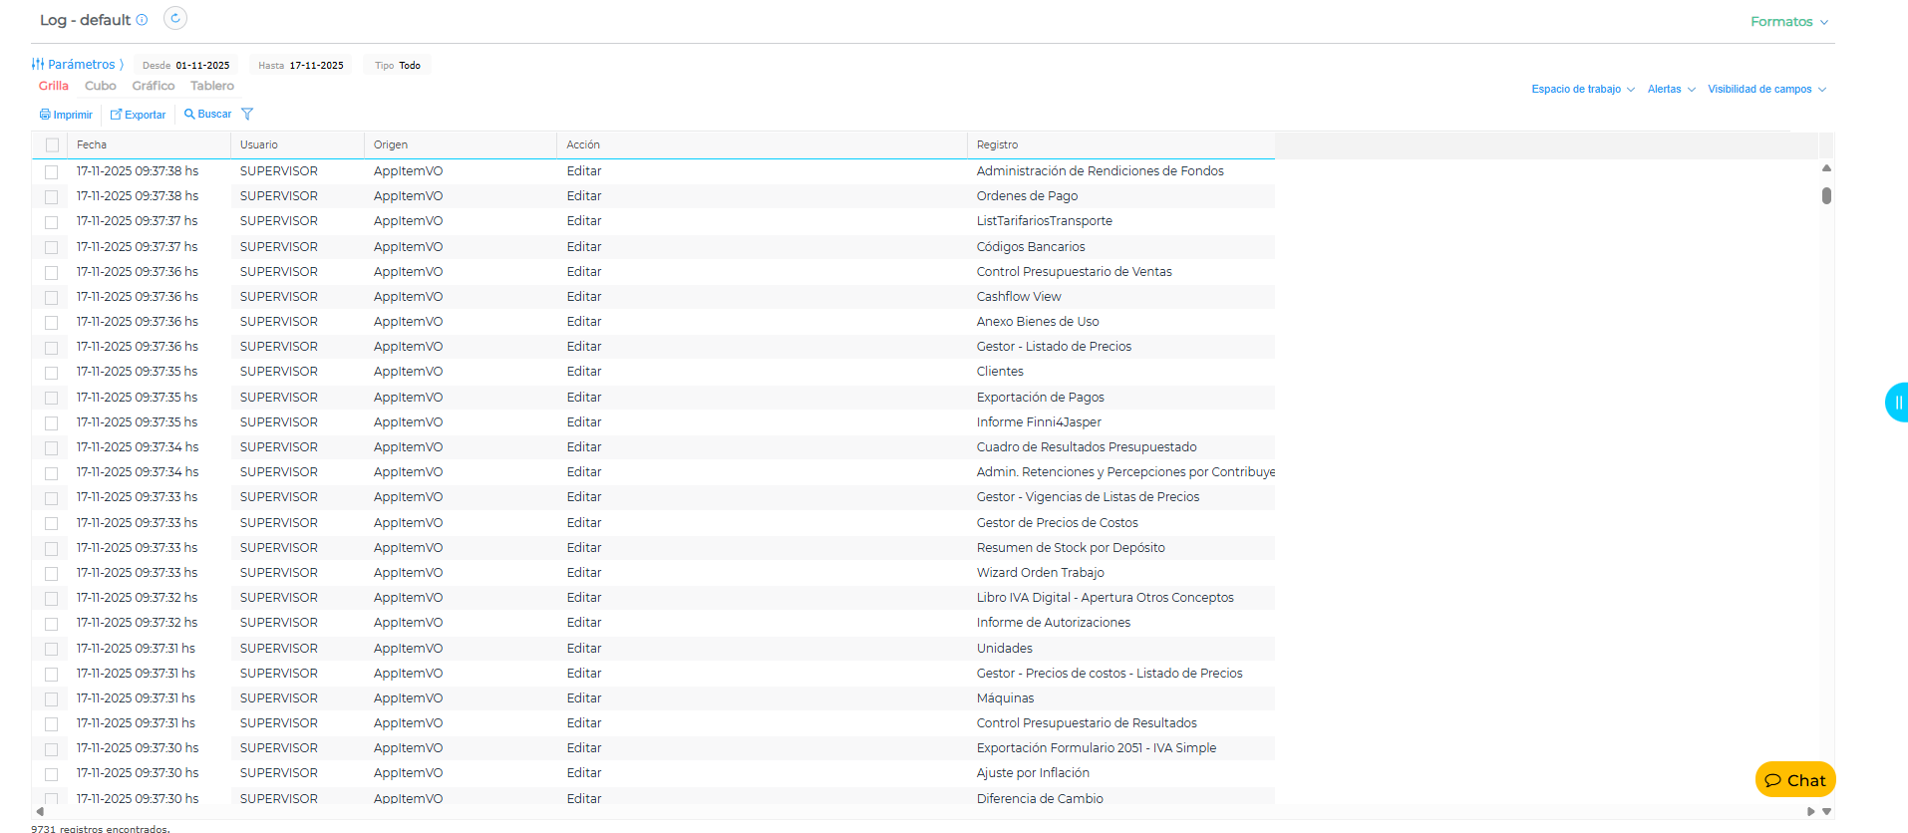
Task: Check the row for Ordenes de Pago
Action: click(x=52, y=197)
